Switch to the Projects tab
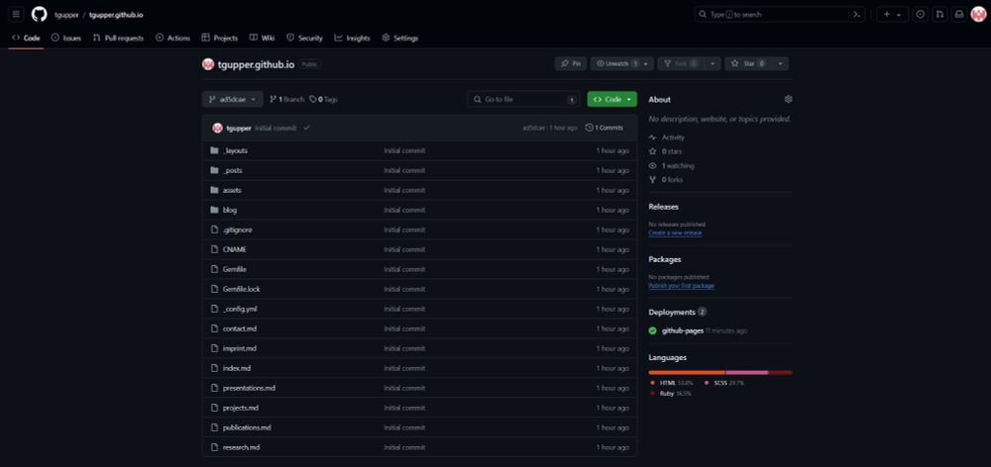991x467 pixels. tap(220, 38)
